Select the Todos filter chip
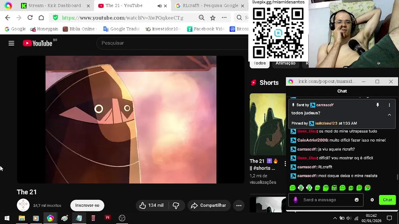Screen dimensions: 399x224 [x=260, y=63]
